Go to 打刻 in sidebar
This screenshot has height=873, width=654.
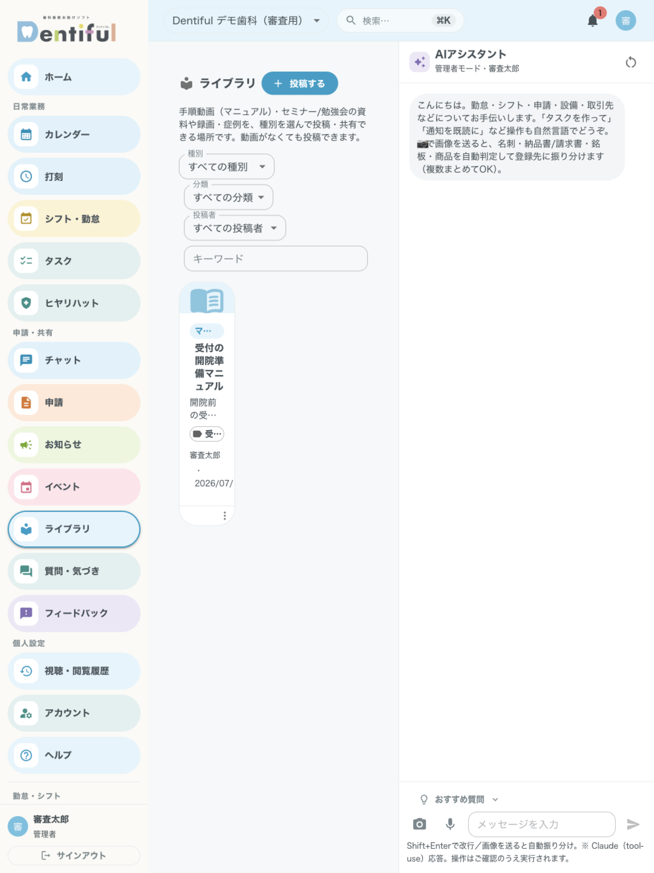click(x=74, y=176)
